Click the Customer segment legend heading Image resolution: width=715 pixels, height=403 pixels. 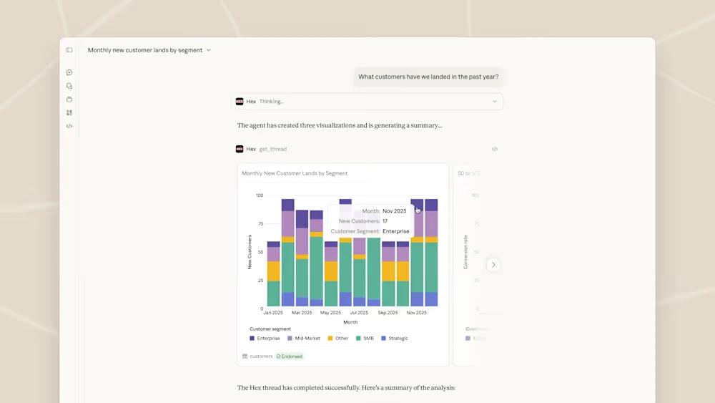270,329
